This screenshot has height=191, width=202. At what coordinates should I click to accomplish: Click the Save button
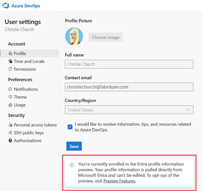pyautogui.click(x=74, y=146)
